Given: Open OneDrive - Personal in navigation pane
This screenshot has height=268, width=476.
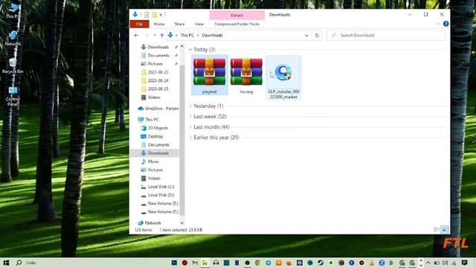Looking at the screenshot, I should click(x=158, y=109).
